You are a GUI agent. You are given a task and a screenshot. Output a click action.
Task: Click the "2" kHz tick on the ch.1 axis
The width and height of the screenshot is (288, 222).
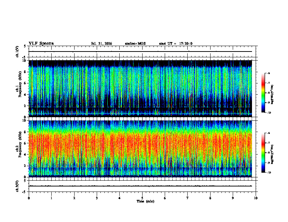point(25,106)
